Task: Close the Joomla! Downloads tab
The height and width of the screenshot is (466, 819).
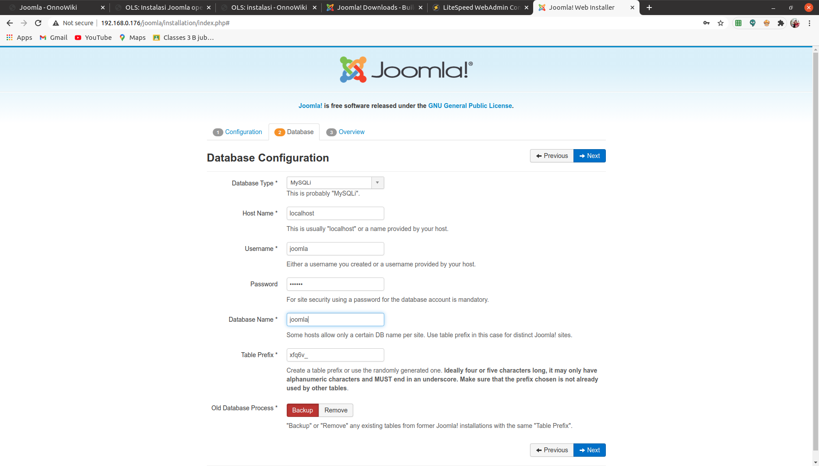Action: (421, 8)
